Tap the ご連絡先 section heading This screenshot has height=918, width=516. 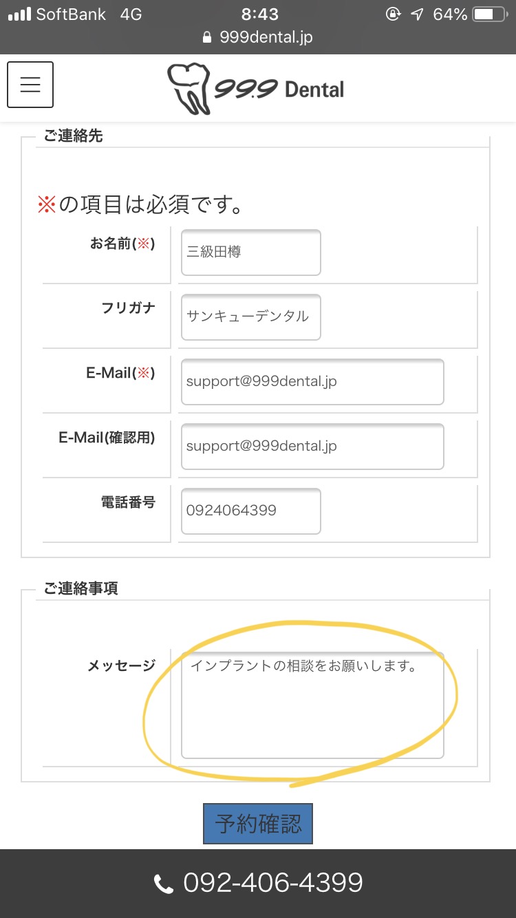pyautogui.click(x=73, y=136)
